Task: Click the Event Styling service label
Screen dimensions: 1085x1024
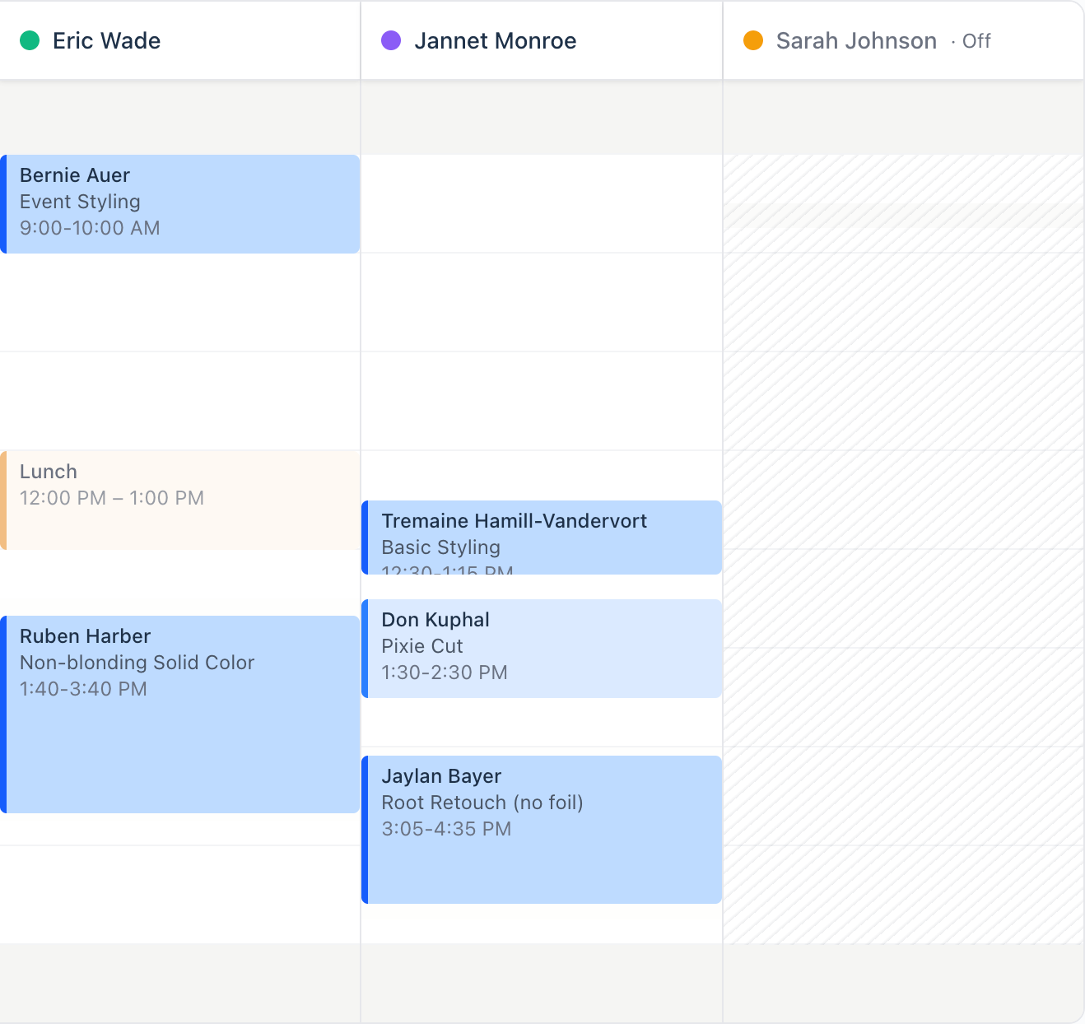Action: [80, 202]
